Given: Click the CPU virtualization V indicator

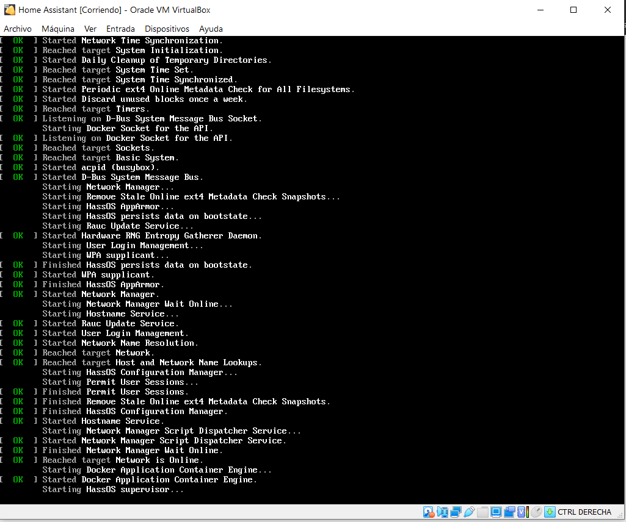Looking at the screenshot, I should tap(522, 512).
